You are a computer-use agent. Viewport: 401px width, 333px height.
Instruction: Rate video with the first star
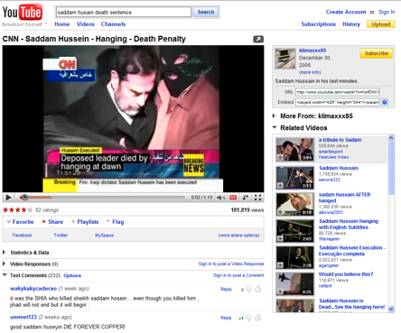(5, 210)
